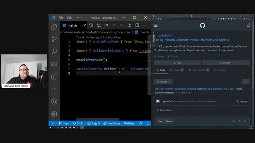Viewport: 255px width, 143px height.
Task: Open GitHub hamburger navigation menu
Action: tap(156, 25)
